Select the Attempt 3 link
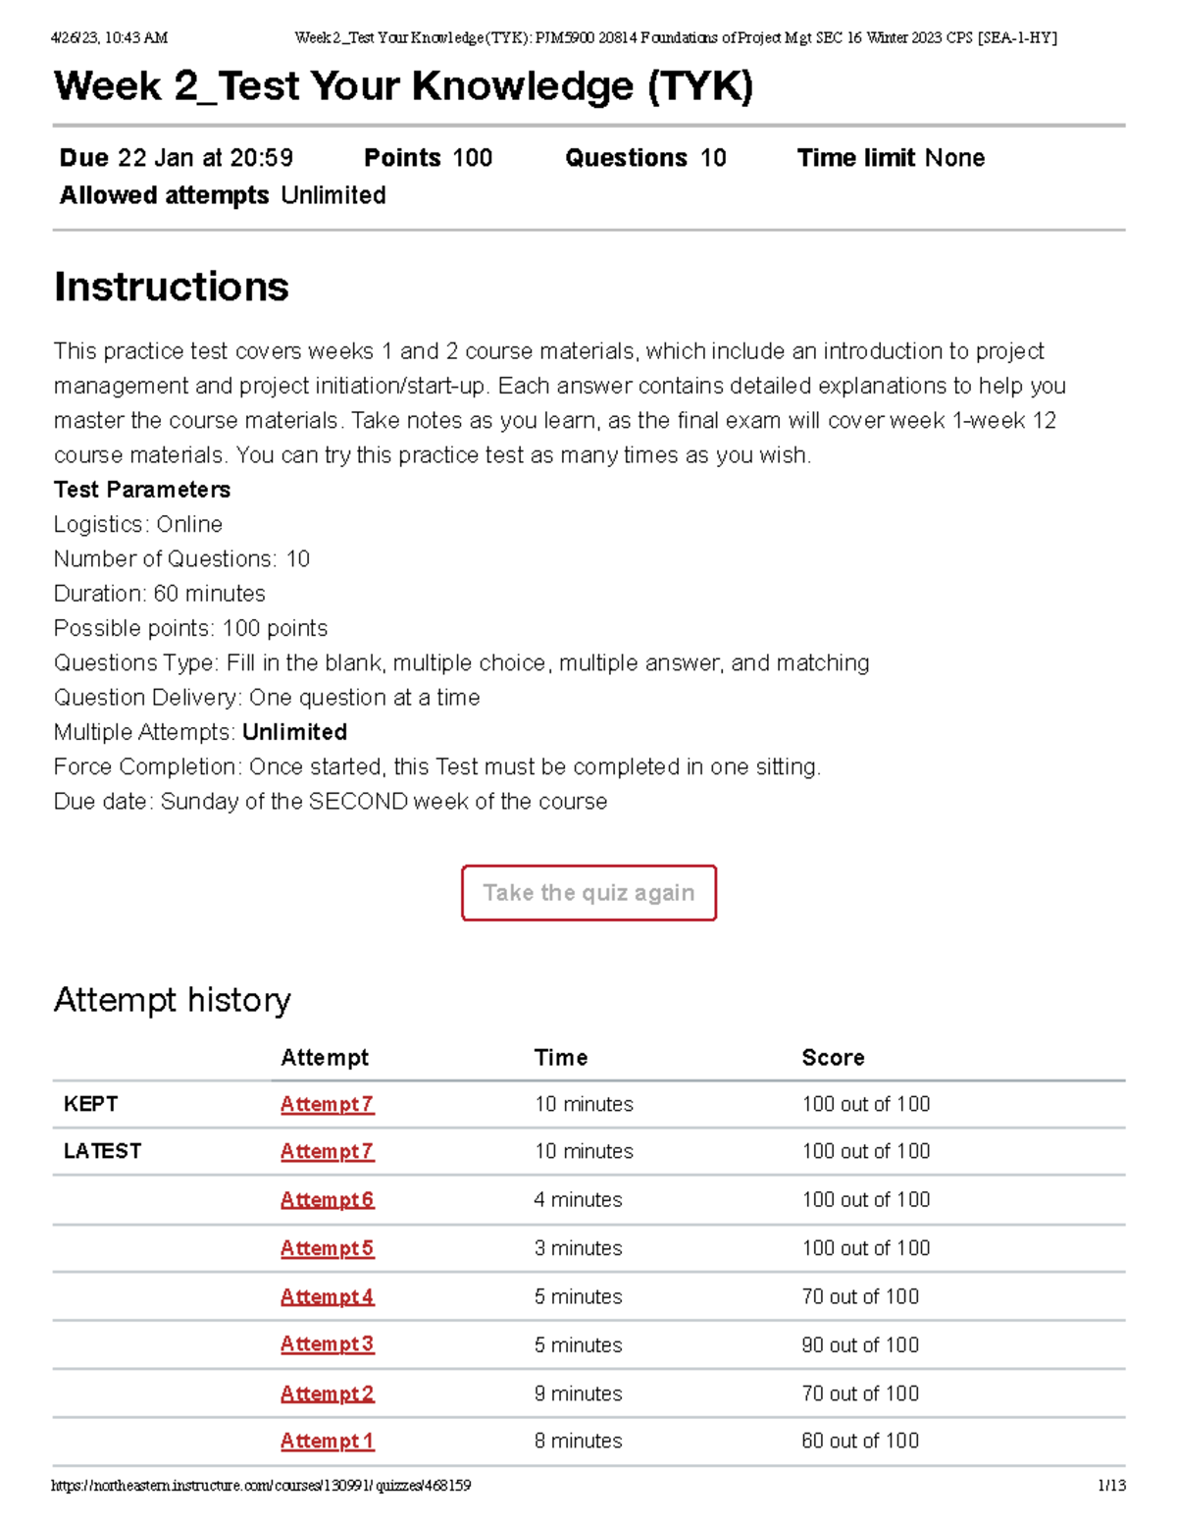The image size is (1177, 1524). coord(327,1344)
